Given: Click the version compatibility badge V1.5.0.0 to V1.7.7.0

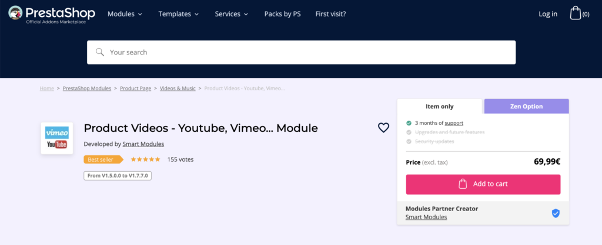Looking at the screenshot, I should [118, 176].
